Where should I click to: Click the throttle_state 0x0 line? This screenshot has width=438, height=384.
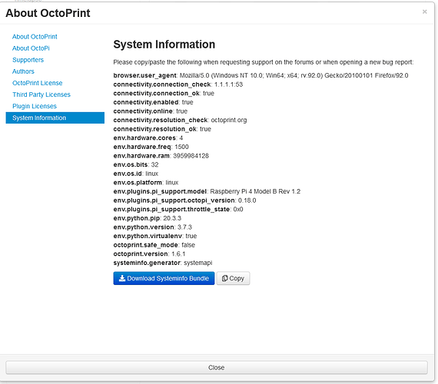pyautogui.click(x=178, y=210)
